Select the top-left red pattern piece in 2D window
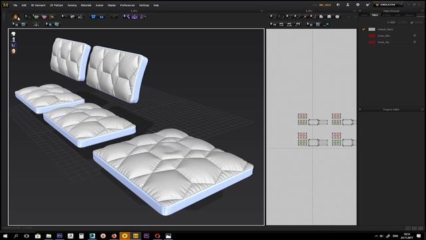 [x=302, y=116]
